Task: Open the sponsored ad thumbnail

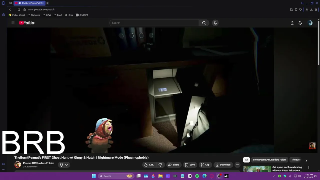Action: 257,169
